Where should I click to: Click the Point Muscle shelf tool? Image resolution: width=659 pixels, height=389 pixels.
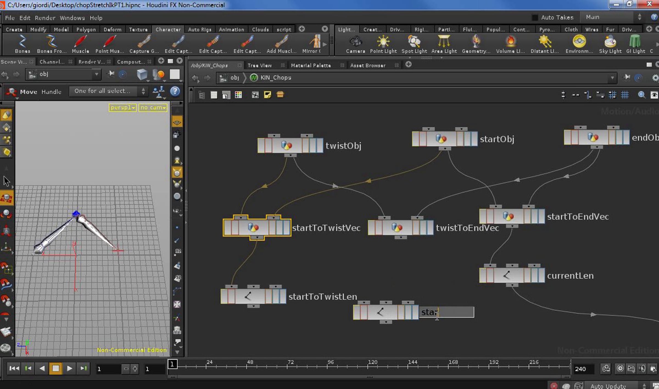(x=110, y=44)
